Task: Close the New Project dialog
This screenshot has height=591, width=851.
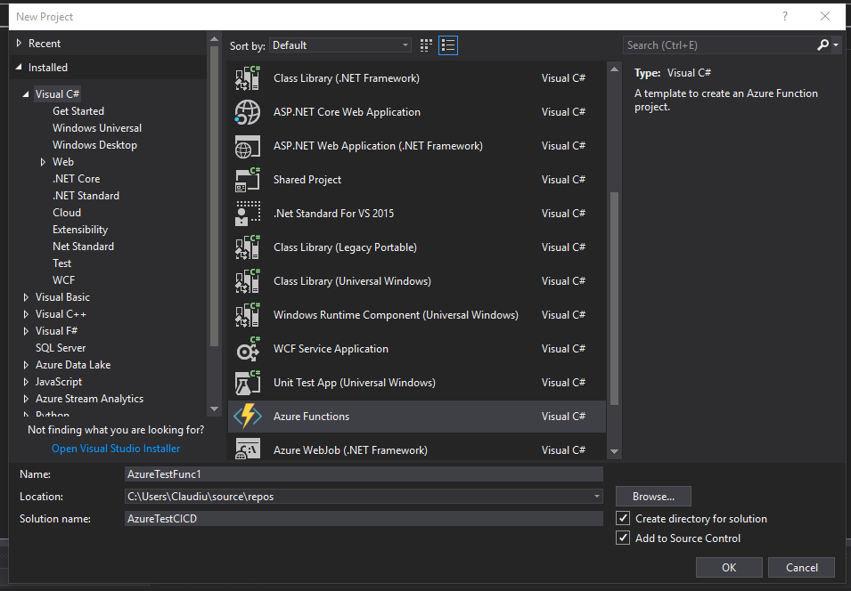Action: click(825, 16)
